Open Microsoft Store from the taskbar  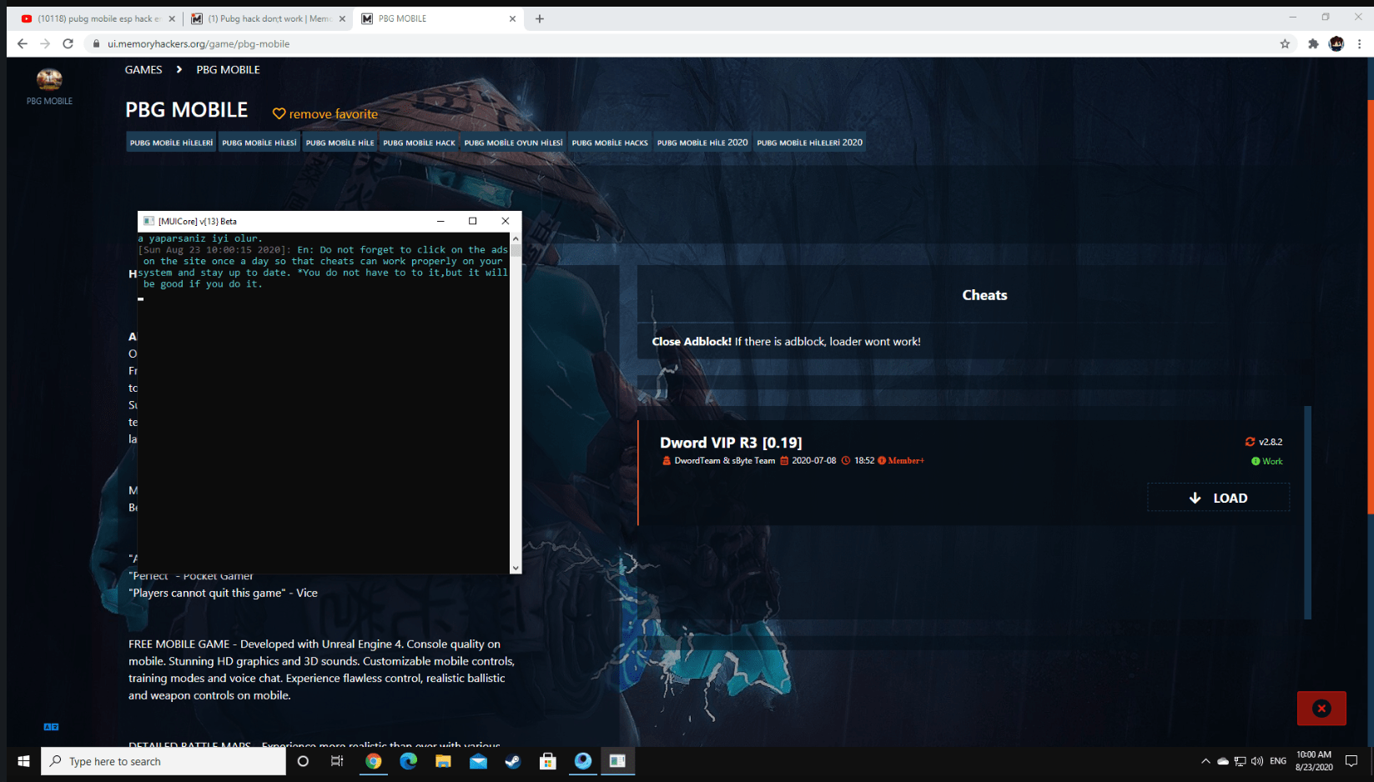click(548, 761)
